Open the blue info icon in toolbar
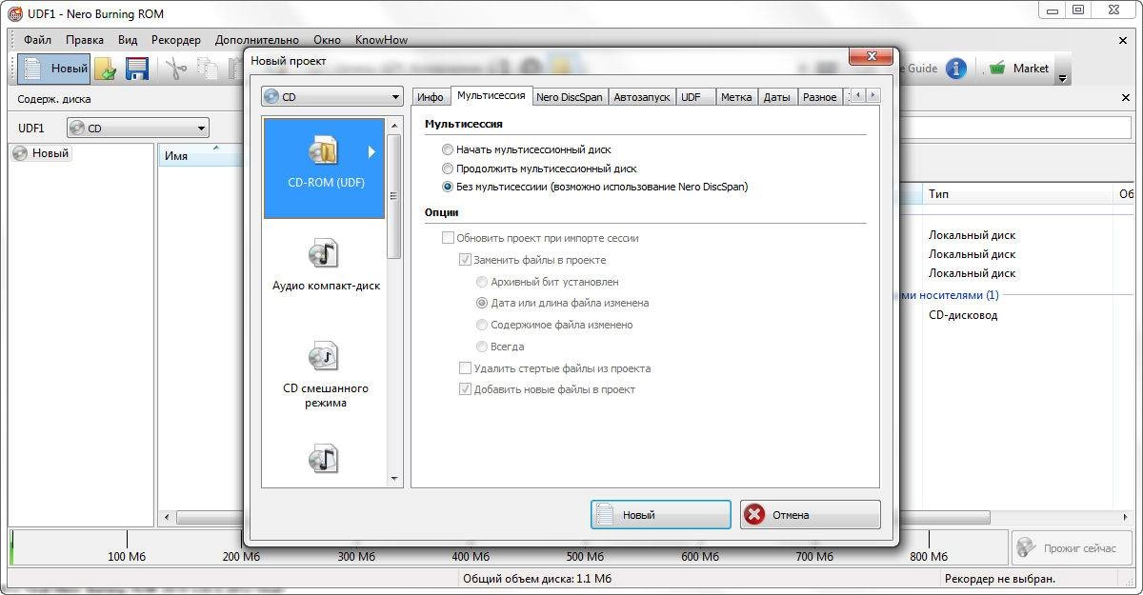Image resolution: width=1143 pixels, height=595 pixels. [955, 69]
